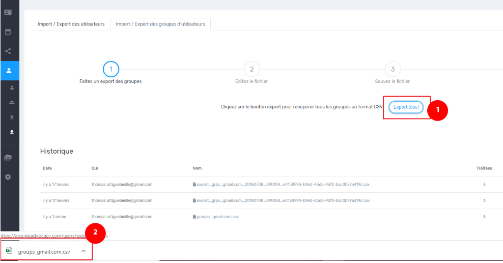503x263 pixels.
Task: Click the 'Historique' heading
Action: coord(57,151)
